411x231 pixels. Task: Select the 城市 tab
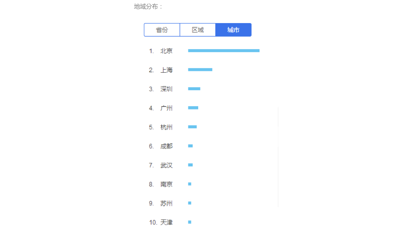(x=233, y=30)
